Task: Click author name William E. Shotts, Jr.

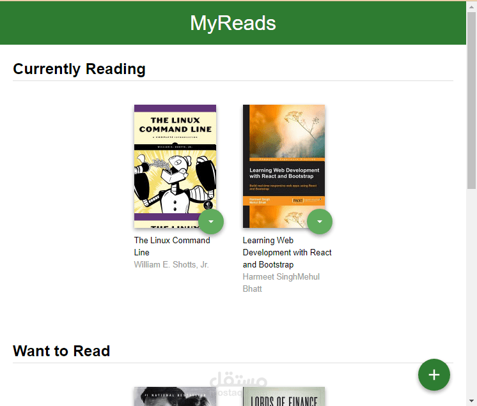Action: [x=171, y=264]
